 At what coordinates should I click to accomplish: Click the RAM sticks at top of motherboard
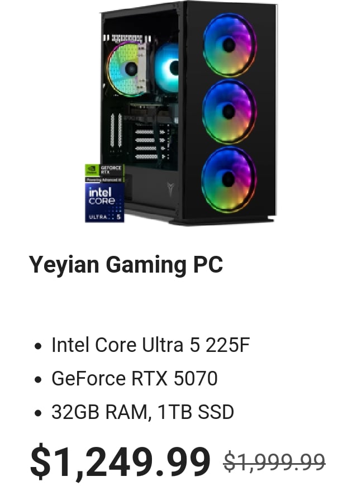[x=127, y=39]
